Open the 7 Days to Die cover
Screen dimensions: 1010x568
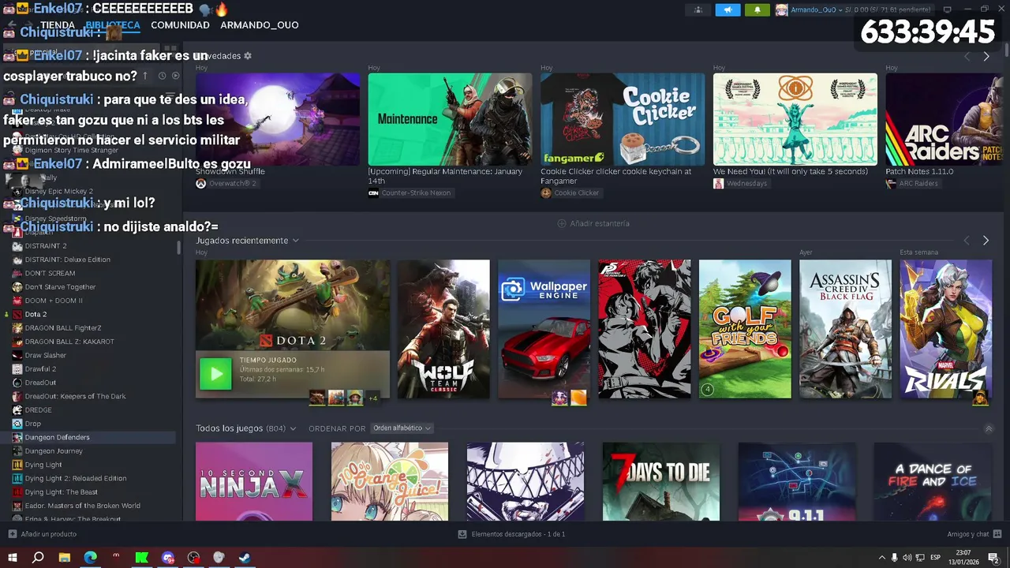(661, 481)
